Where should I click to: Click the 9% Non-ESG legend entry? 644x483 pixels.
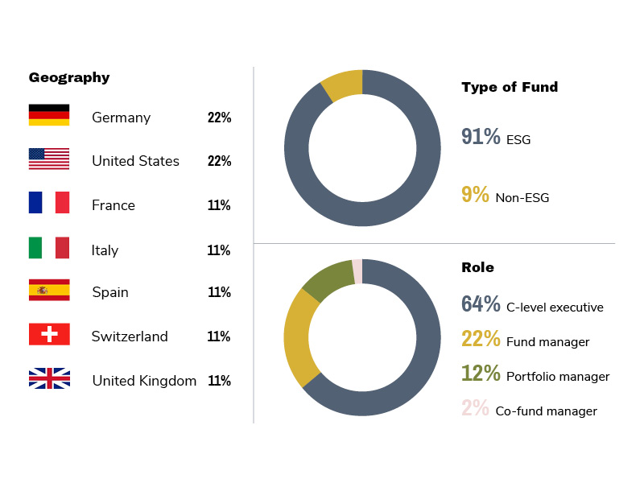(505, 196)
